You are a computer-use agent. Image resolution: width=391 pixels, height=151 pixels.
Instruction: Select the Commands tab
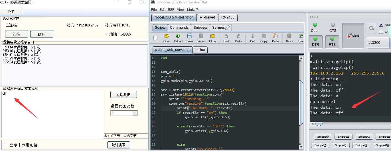[179, 28]
